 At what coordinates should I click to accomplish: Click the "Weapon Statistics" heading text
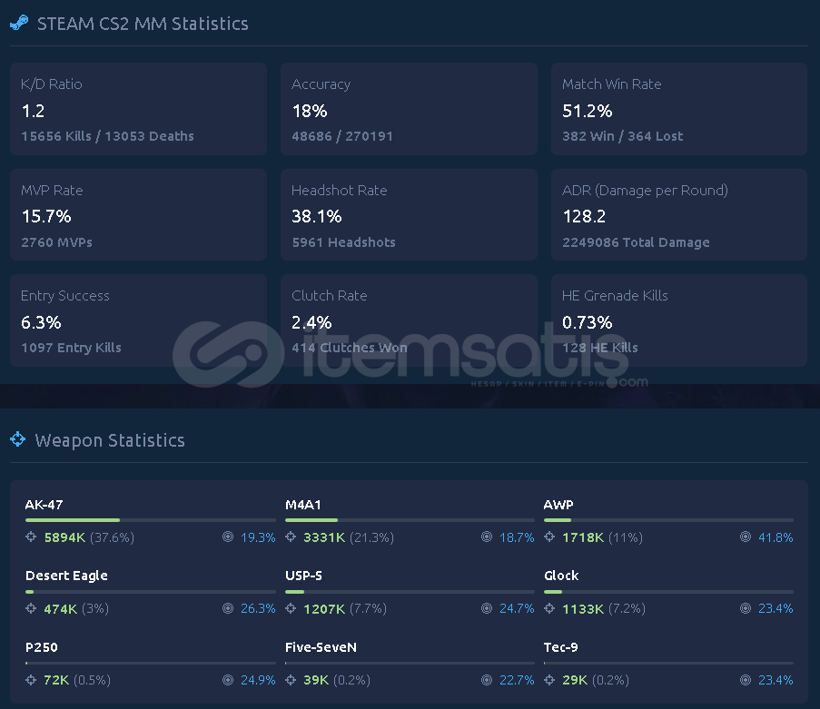point(110,440)
